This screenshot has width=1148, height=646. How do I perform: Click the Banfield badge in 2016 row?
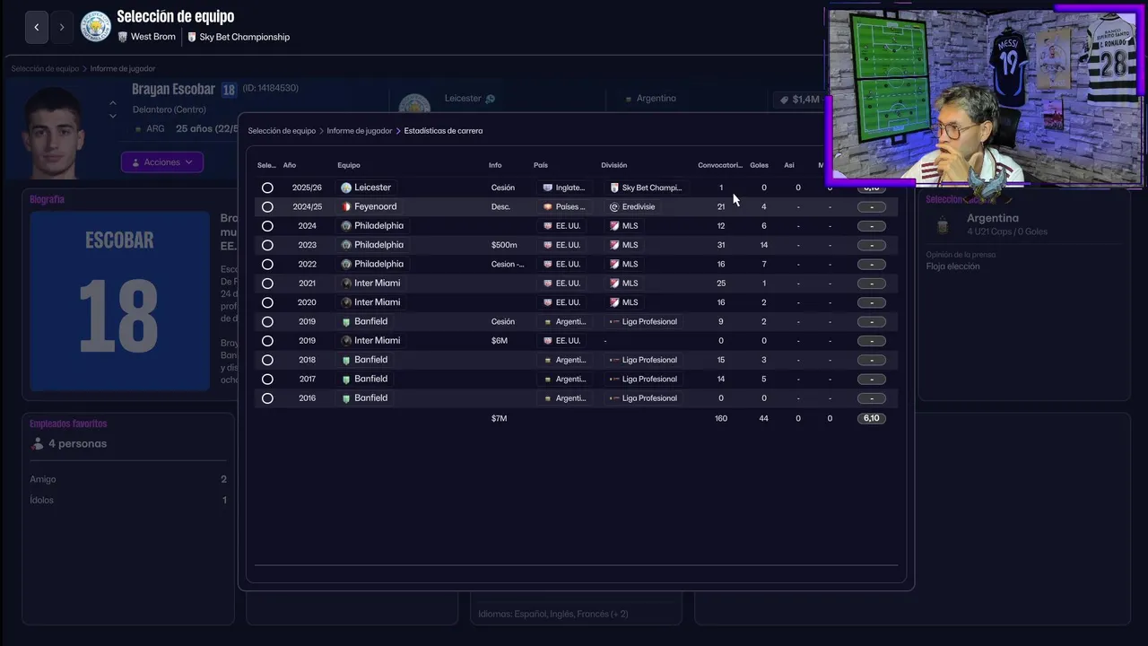[x=346, y=398]
